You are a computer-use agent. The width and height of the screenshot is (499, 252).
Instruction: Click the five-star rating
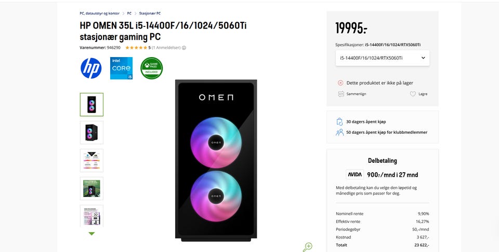136,48
